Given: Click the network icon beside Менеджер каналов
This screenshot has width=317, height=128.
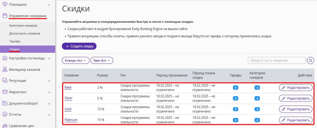Looking at the screenshot, I should [x=5, y=70].
